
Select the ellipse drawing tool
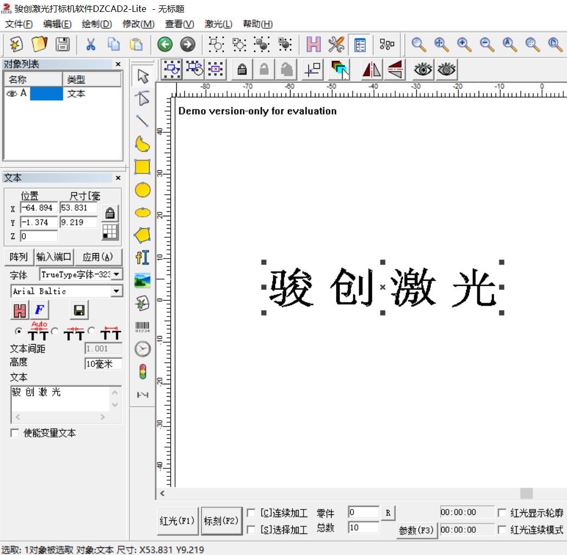143,212
